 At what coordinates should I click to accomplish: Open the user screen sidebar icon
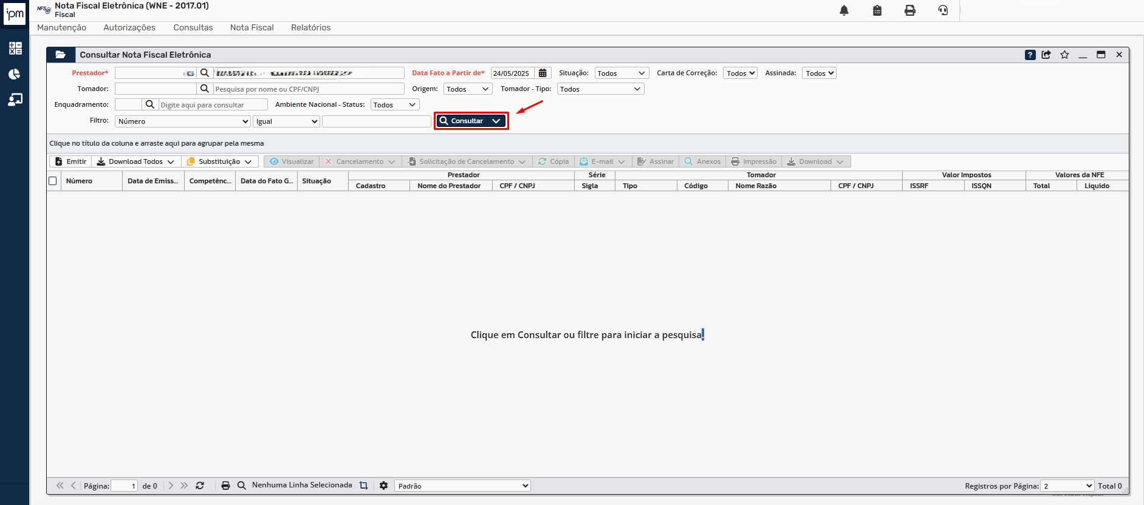pyautogui.click(x=15, y=100)
